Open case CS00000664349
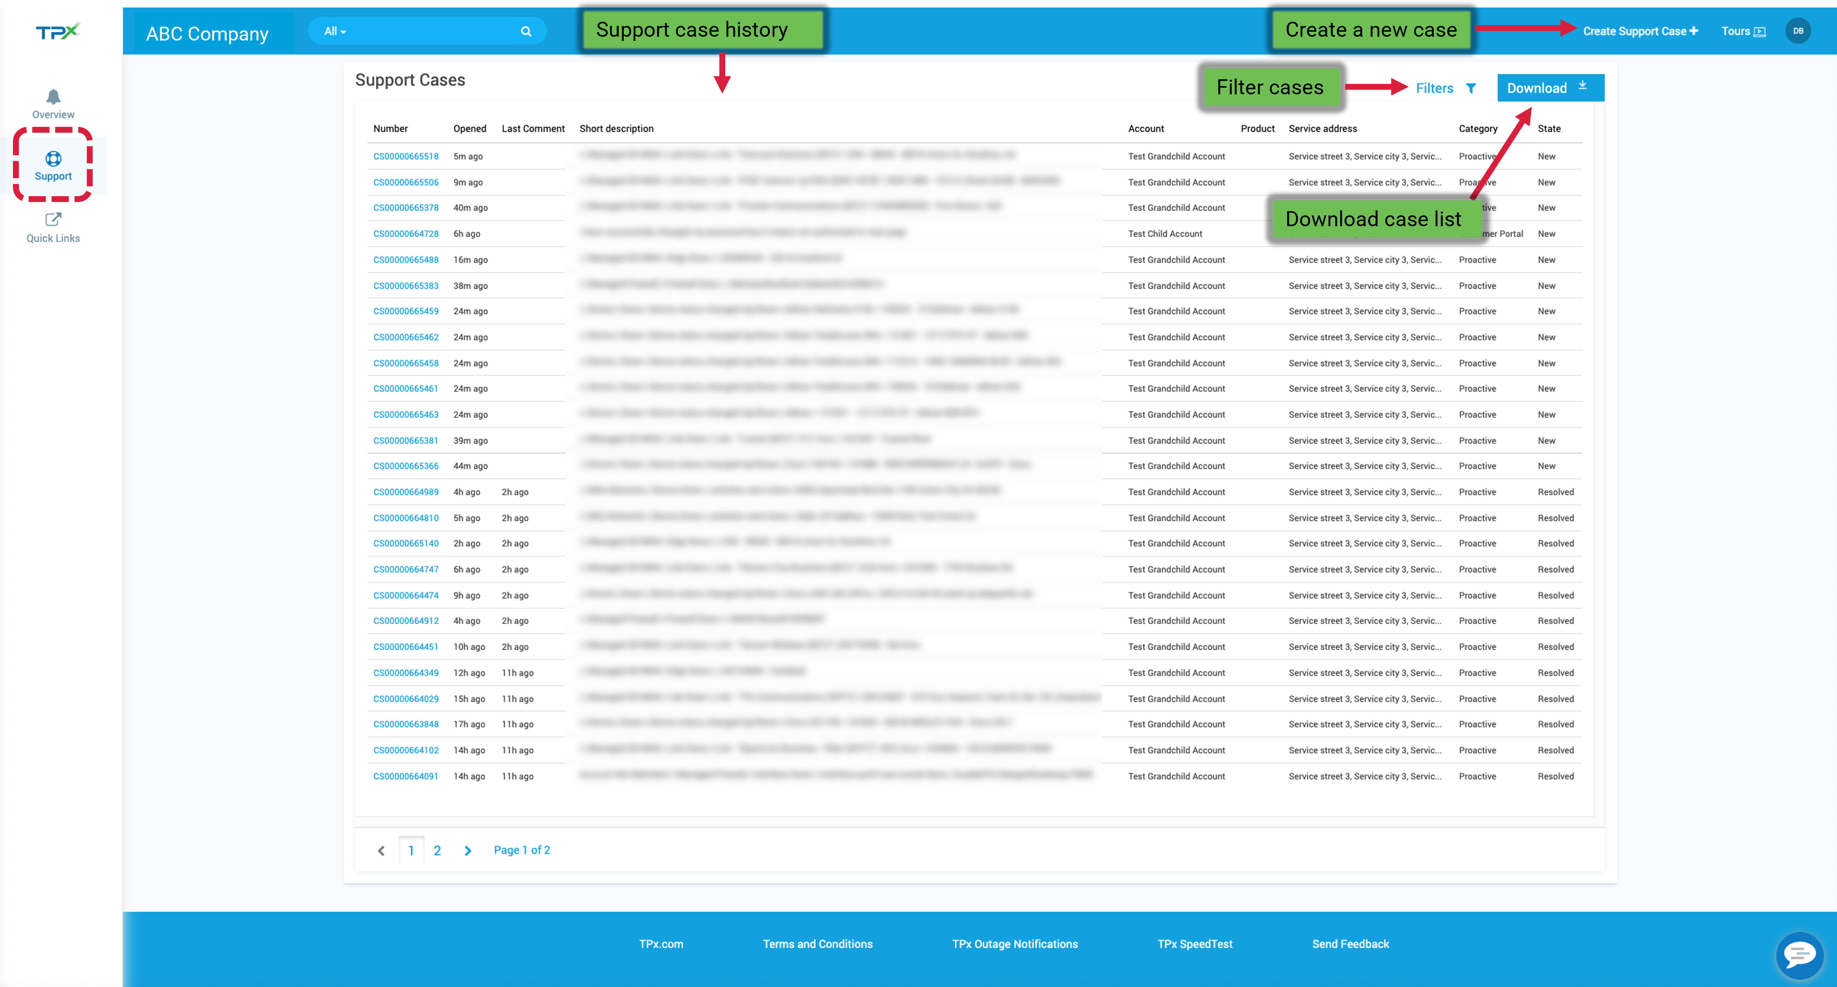This screenshot has height=987, width=1837. tap(406, 673)
